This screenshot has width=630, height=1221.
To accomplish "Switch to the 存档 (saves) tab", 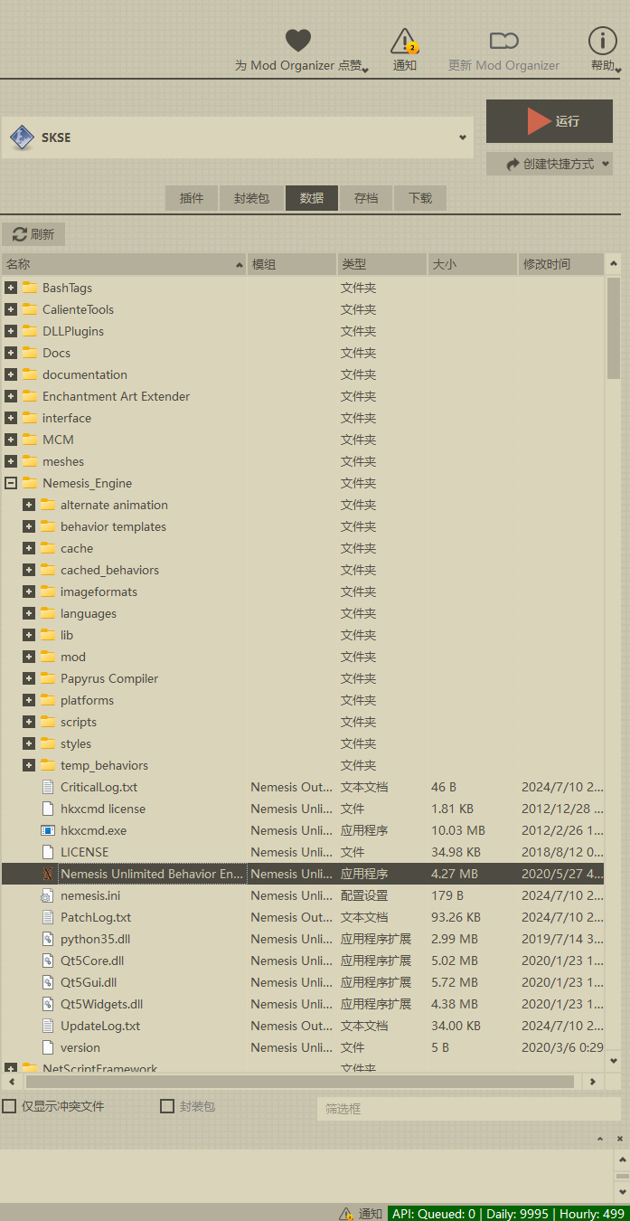I will [366, 198].
